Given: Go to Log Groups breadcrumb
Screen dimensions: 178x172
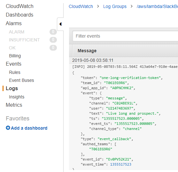Looking at the screenshot, I should [115, 6].
